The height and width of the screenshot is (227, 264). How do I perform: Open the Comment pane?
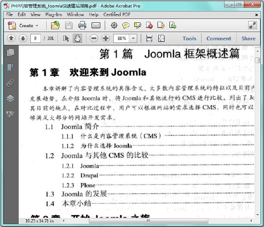219,39
